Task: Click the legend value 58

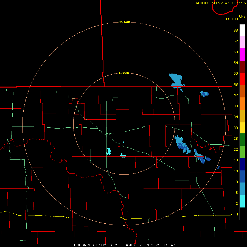Action: tap(236, 52)
